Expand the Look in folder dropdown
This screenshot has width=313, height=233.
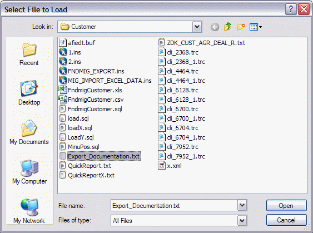(x=197, y=27)
